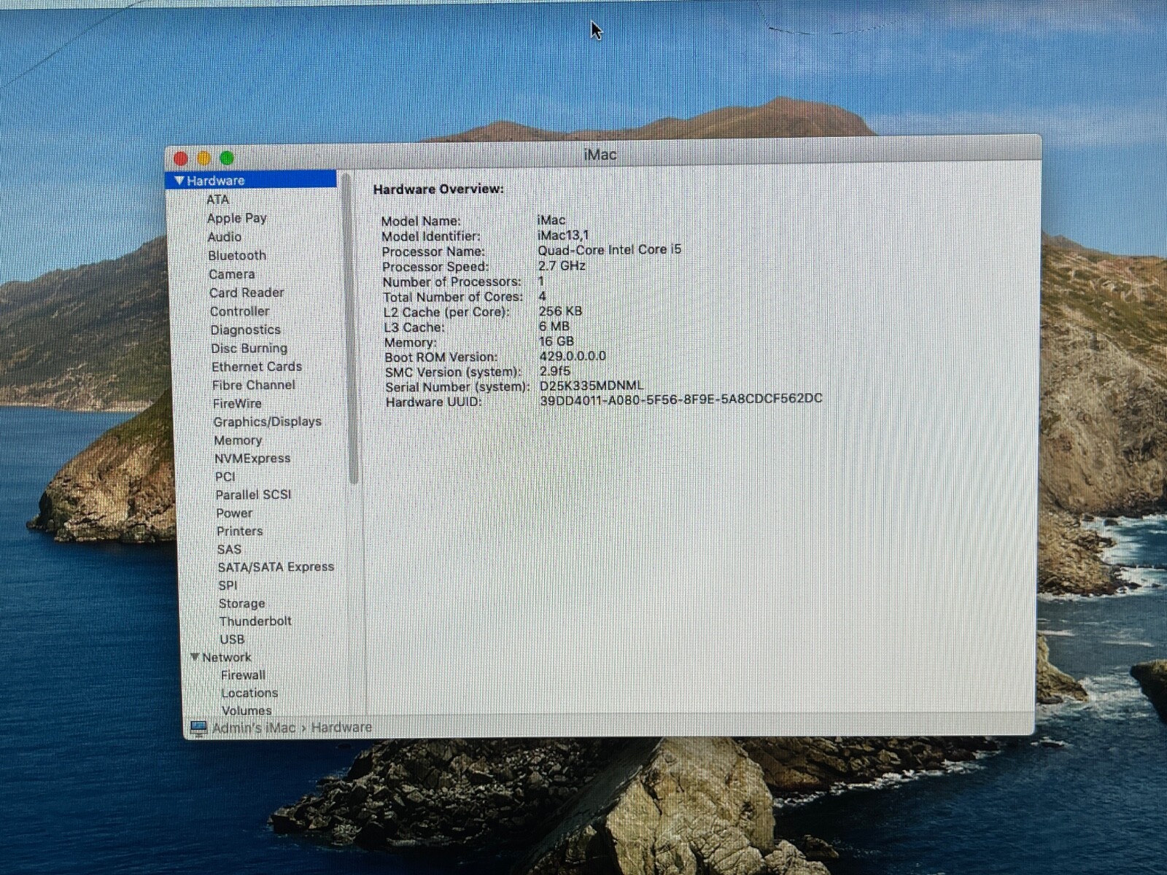Open the Power section
Screen dimensions: 1167x875
click(x=234, y=513)
